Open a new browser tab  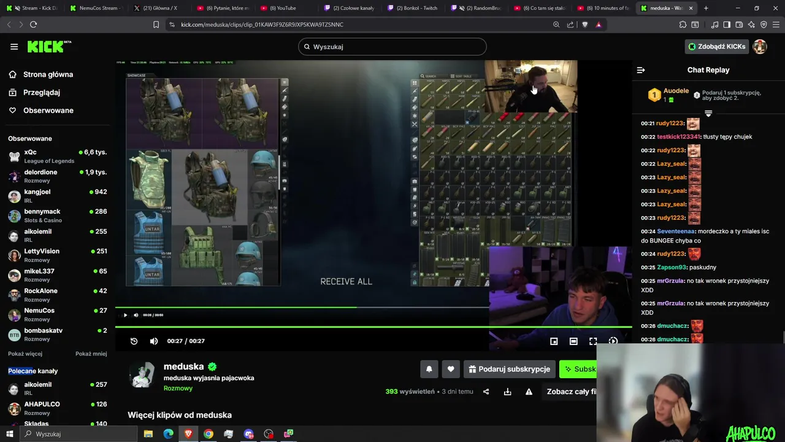[706, 8]
